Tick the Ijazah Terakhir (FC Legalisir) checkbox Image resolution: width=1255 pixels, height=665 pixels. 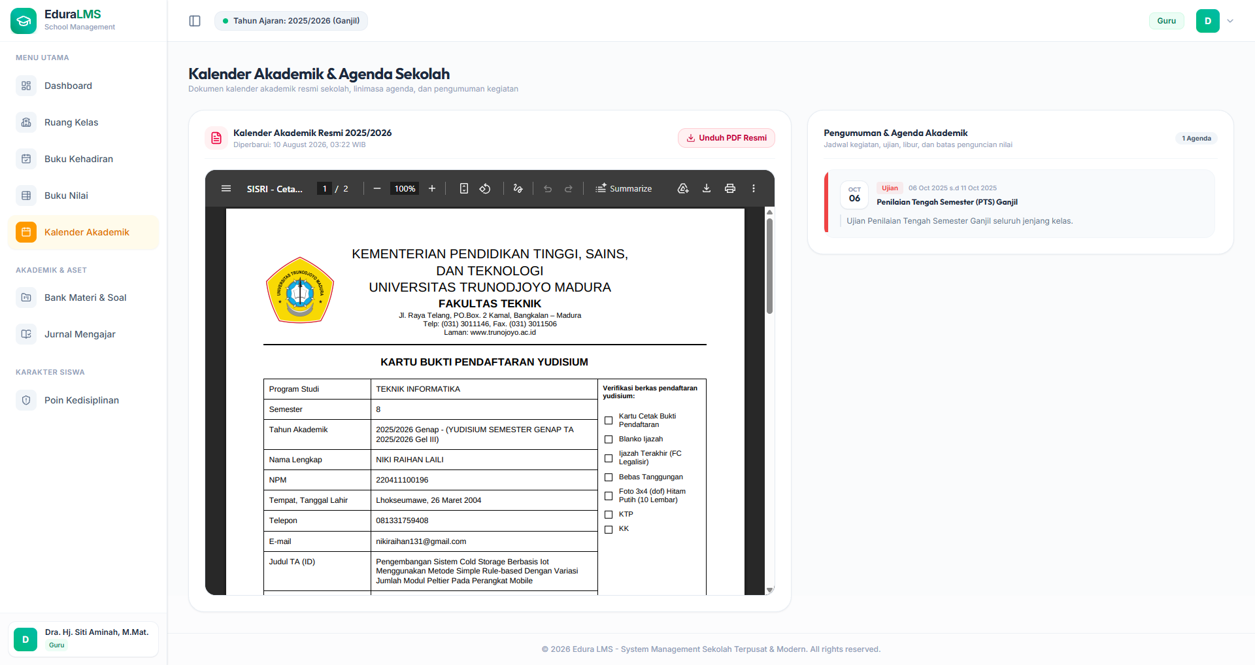click(609, 458)
